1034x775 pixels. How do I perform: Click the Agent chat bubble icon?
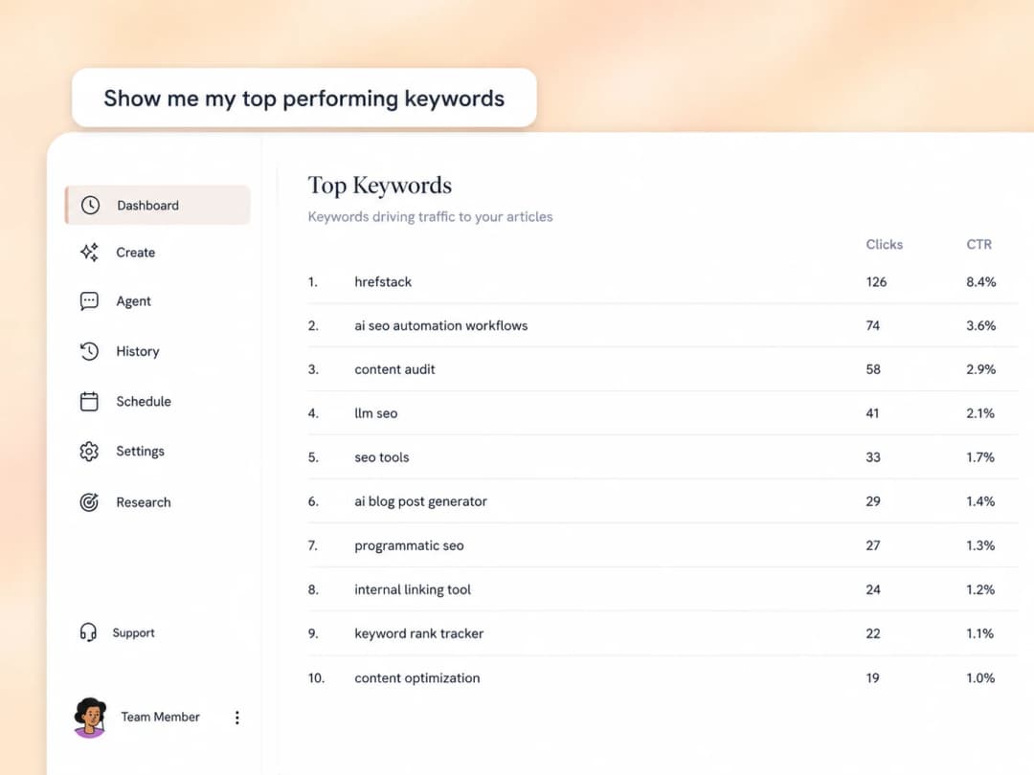[89, 301]
